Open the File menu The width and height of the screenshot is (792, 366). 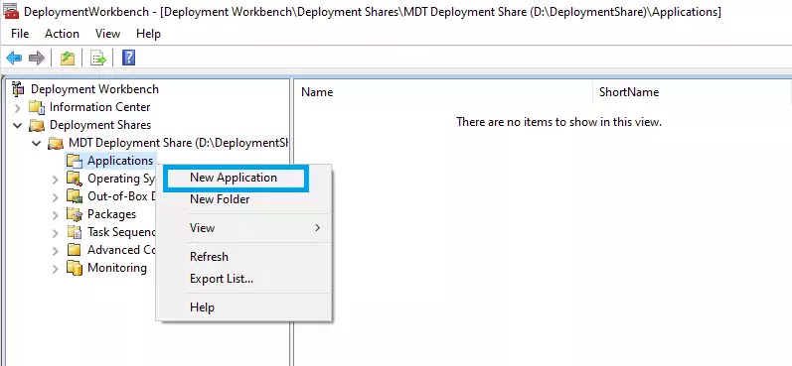tap(20, 34)
